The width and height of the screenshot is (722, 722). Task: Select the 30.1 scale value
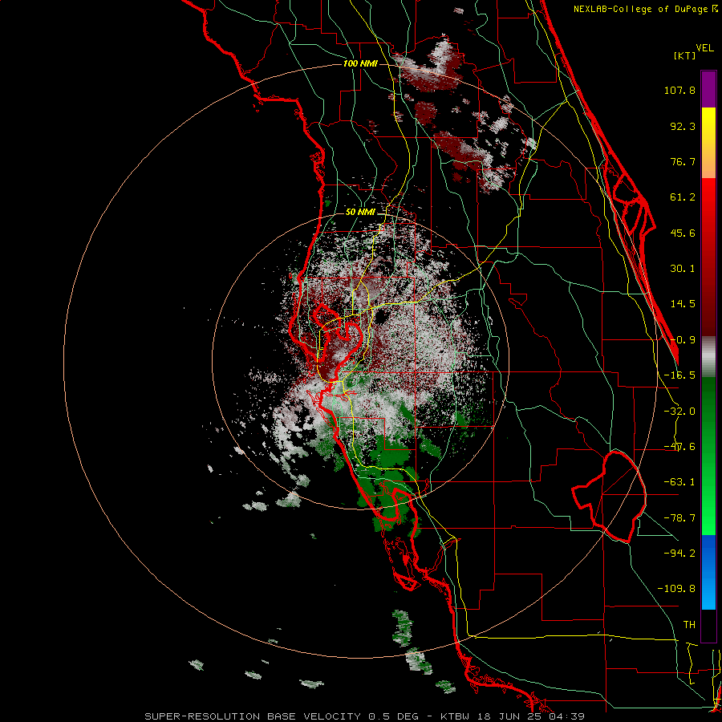(683, 269)
